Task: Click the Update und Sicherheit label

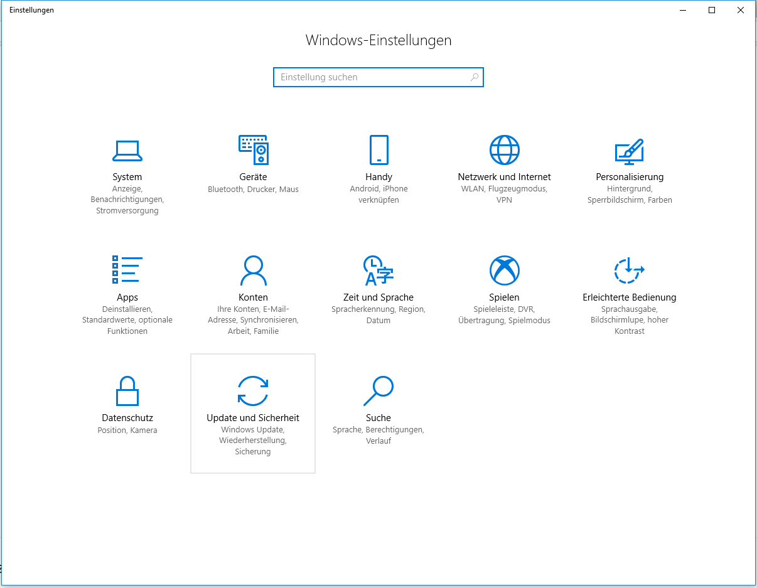Action: 253,418
